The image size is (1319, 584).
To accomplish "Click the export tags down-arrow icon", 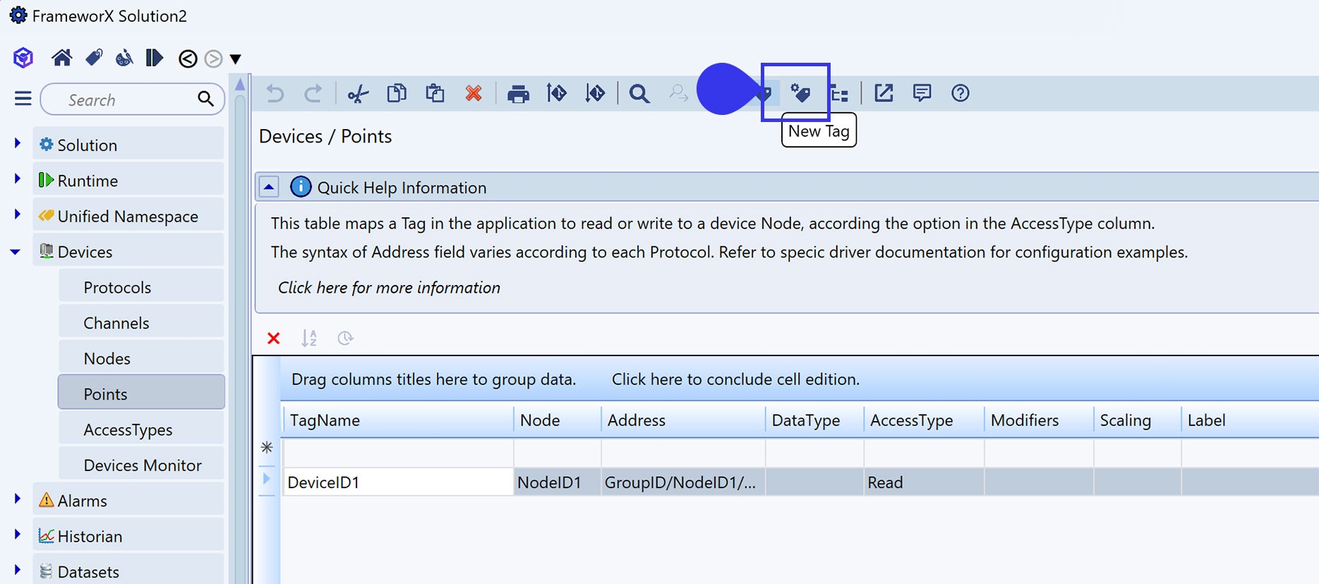I will click(x=595, y=93).
